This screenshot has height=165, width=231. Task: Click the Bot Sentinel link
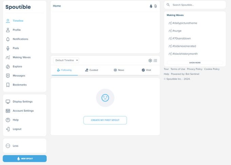[x=192, y=74]
